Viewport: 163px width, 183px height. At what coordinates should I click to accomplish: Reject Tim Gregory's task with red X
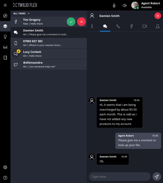point(81,22)
